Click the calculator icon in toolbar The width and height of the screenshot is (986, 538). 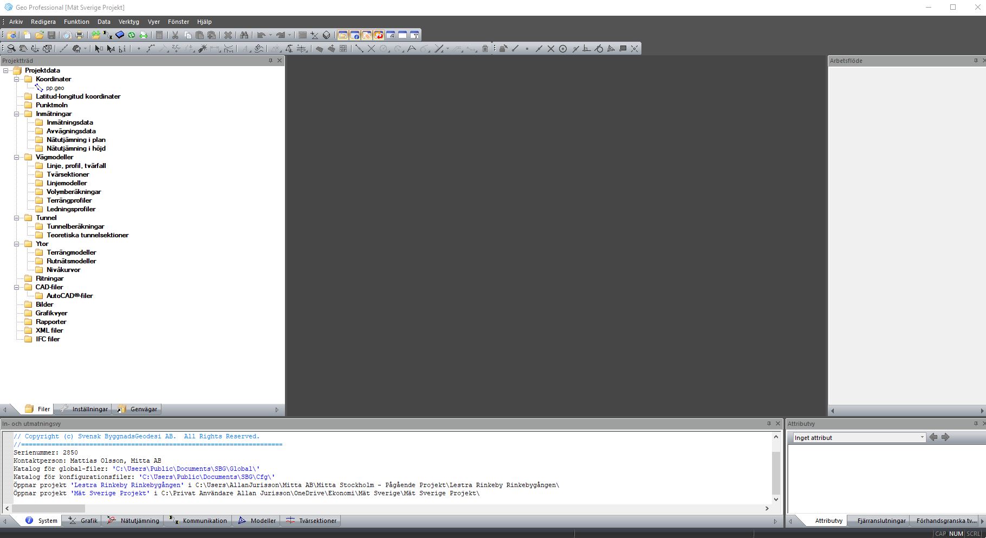159,35
